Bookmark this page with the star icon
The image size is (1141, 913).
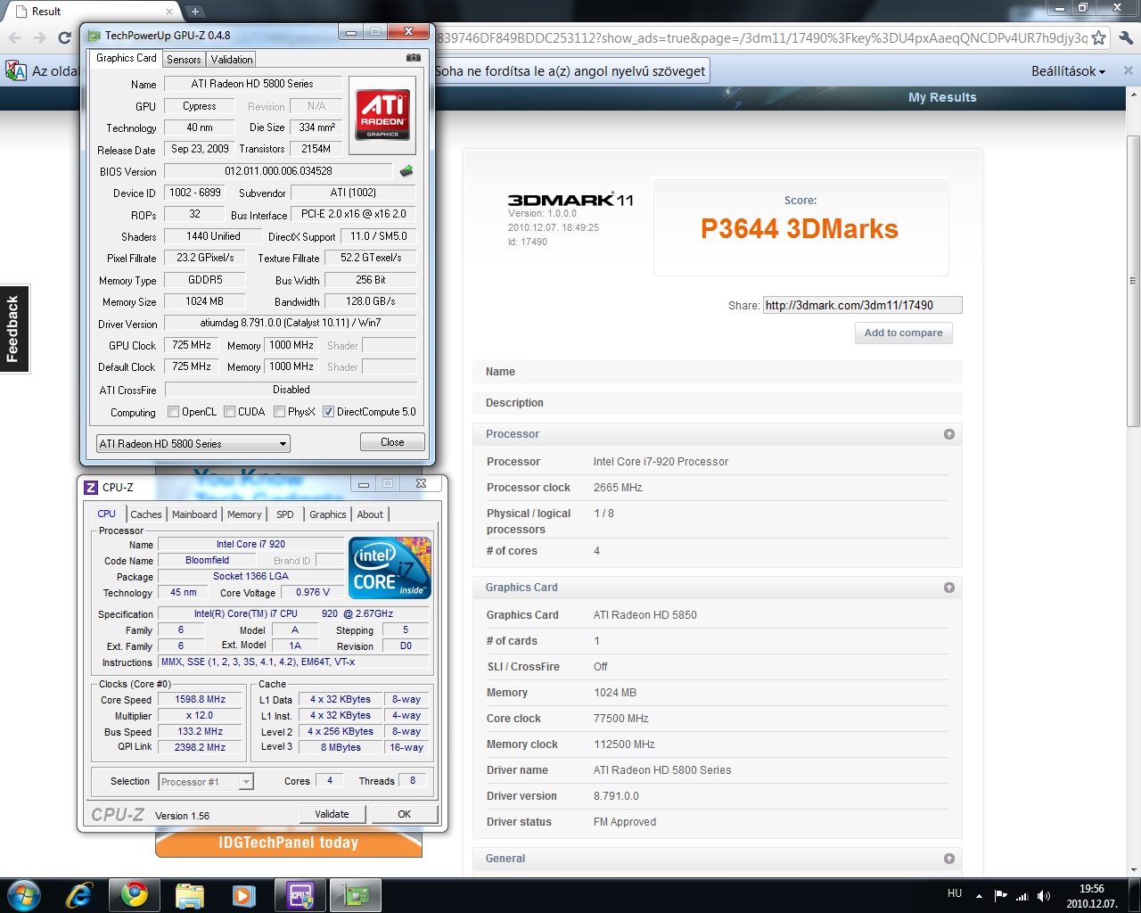coord(1099,37)
